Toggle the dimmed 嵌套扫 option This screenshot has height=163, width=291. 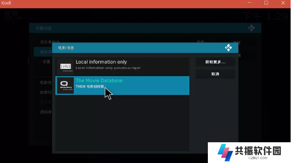pos(46,92)
